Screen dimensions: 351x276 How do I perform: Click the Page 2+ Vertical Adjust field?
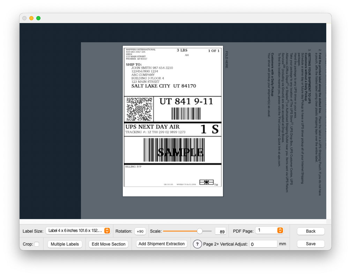[x=263, y=244]
